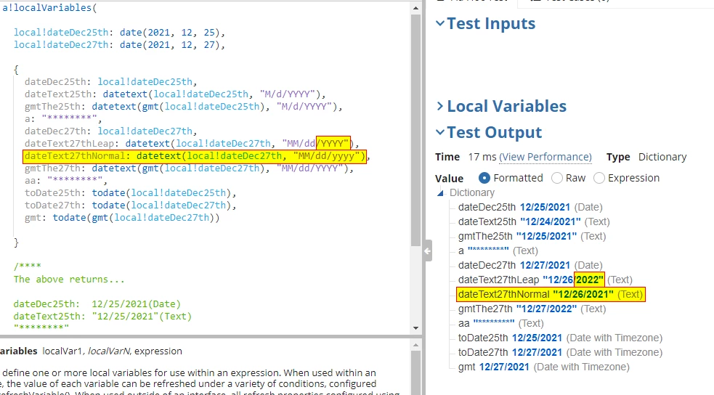Viewport: 714px width, 395px height.
Task: Click the documentation pane scroll-up arrow
Action: click(x=415, y=346)
